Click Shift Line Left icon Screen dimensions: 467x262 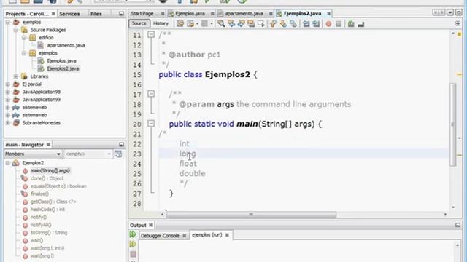306,24
